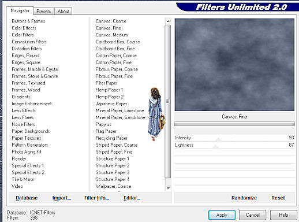The height and width of the screenshot is (222, 299).
Task: Select Image Enhancement category
Action: click(32, 103)
